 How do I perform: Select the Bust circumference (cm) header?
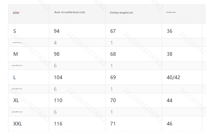[70, 12]
